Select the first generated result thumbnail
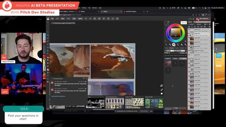This screenshot has width=226, height=127. point(168,64)
